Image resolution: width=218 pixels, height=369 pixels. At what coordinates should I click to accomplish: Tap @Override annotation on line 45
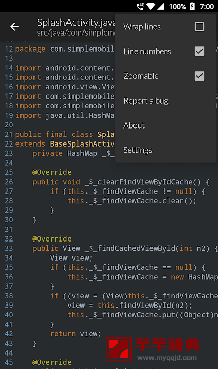click(x=52, y=362)
